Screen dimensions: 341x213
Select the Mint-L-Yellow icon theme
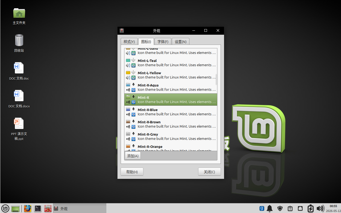pos(171,75)
